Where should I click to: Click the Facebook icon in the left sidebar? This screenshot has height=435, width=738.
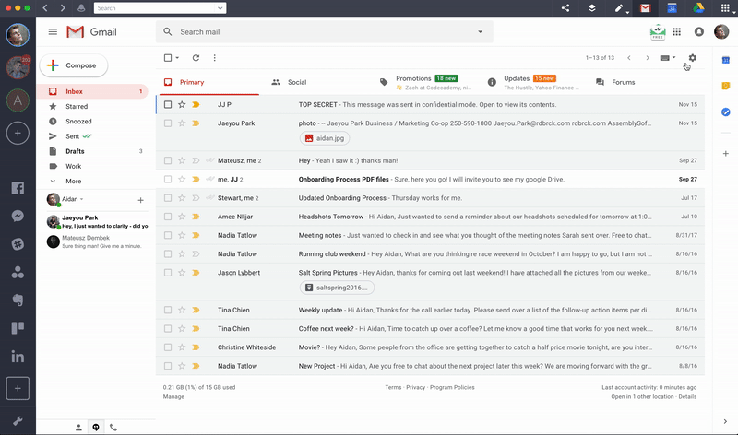click(x=18, y=188)
